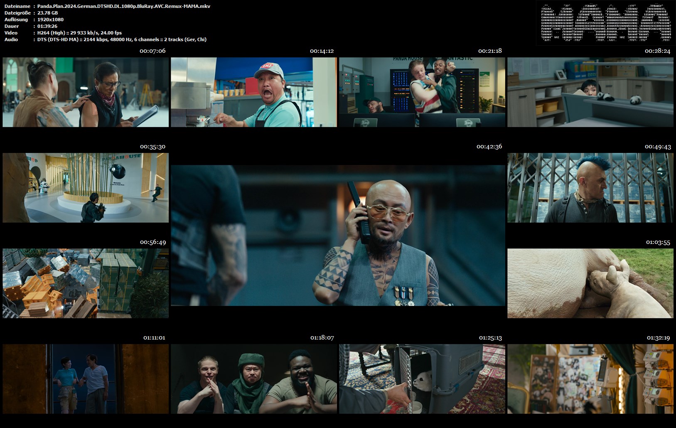
Task: Click the Dateiname field label
Action: pyautogui.click(x=17, y=6)
